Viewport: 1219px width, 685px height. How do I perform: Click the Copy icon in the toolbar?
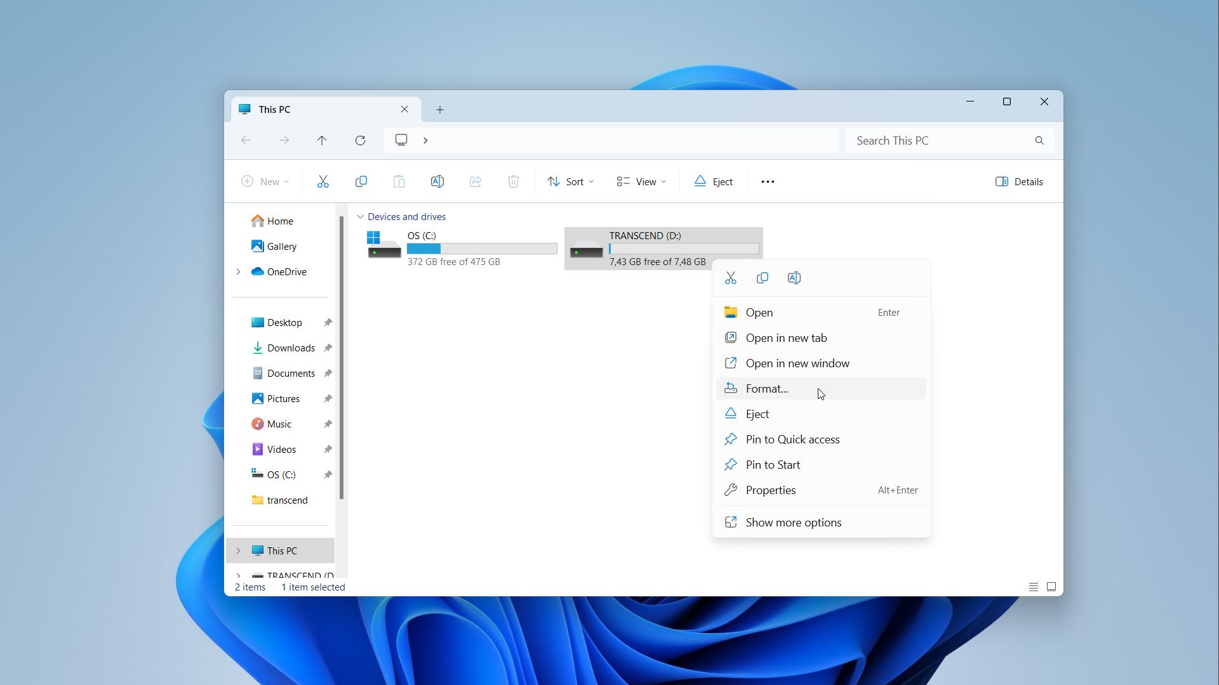[360, 181]
